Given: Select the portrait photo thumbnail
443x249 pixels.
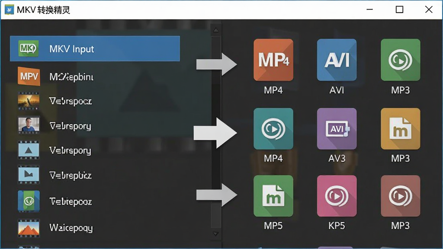Looking at the screenshot, I should tap(29, 125).
